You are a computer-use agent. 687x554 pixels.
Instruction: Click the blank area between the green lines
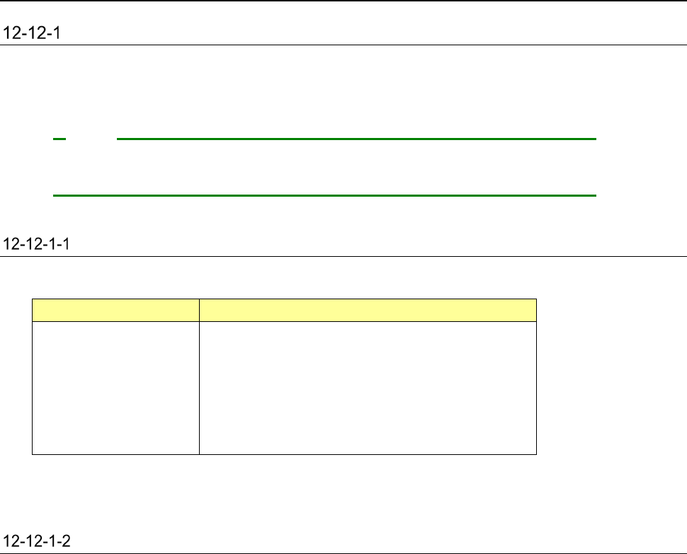[x=325, y=167]
